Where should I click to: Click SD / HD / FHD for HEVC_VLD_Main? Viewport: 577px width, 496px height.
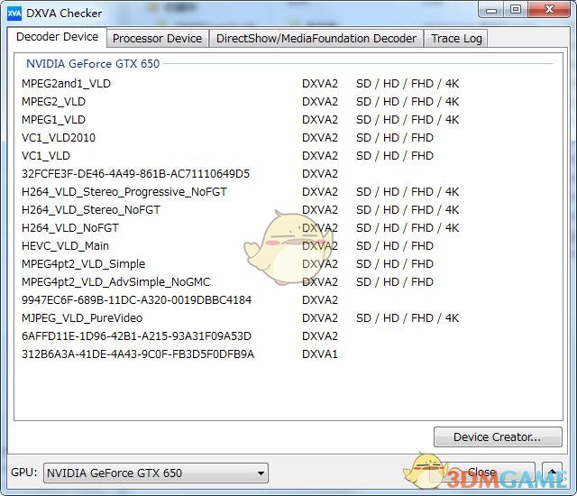395,246
